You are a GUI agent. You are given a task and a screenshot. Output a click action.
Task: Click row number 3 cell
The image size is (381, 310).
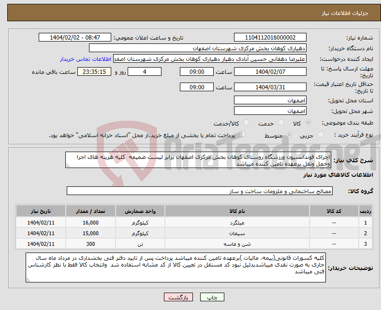pyautogui.click(x=366, y=244)
